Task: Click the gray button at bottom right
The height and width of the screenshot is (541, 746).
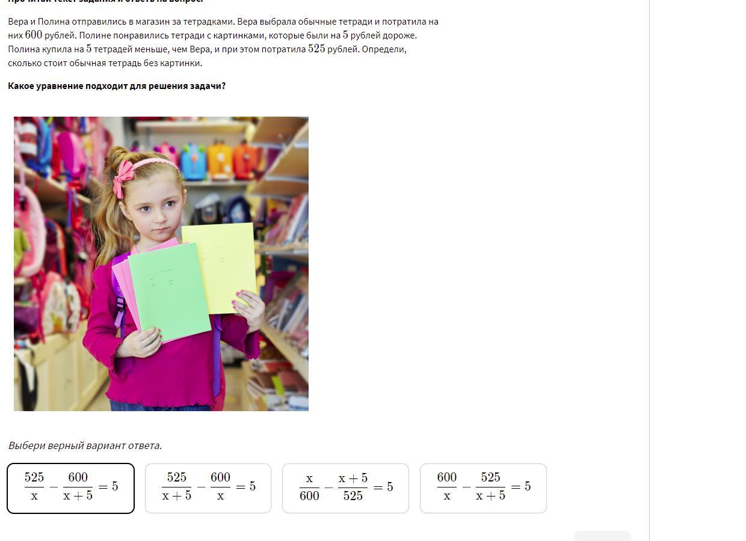Action: click(602, 536)
